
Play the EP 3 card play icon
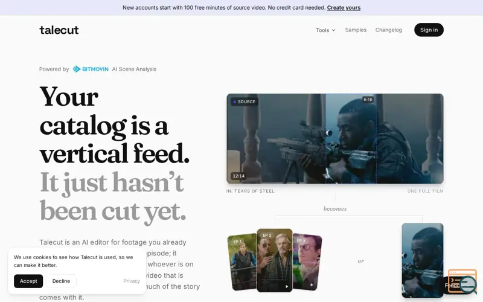312,285
